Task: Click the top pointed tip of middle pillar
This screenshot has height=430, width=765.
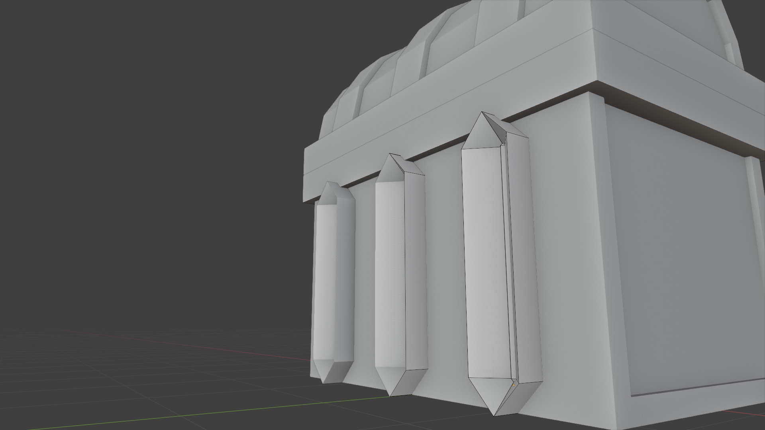Action: click(x=390, y=154)
